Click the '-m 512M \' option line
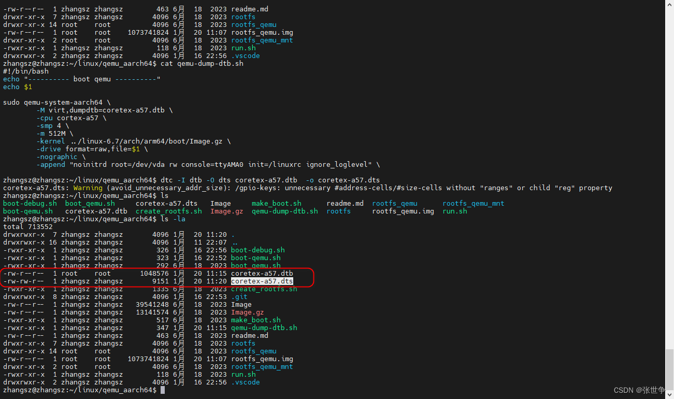This screenshot has height=399, width=674. (x=55, y=133)
